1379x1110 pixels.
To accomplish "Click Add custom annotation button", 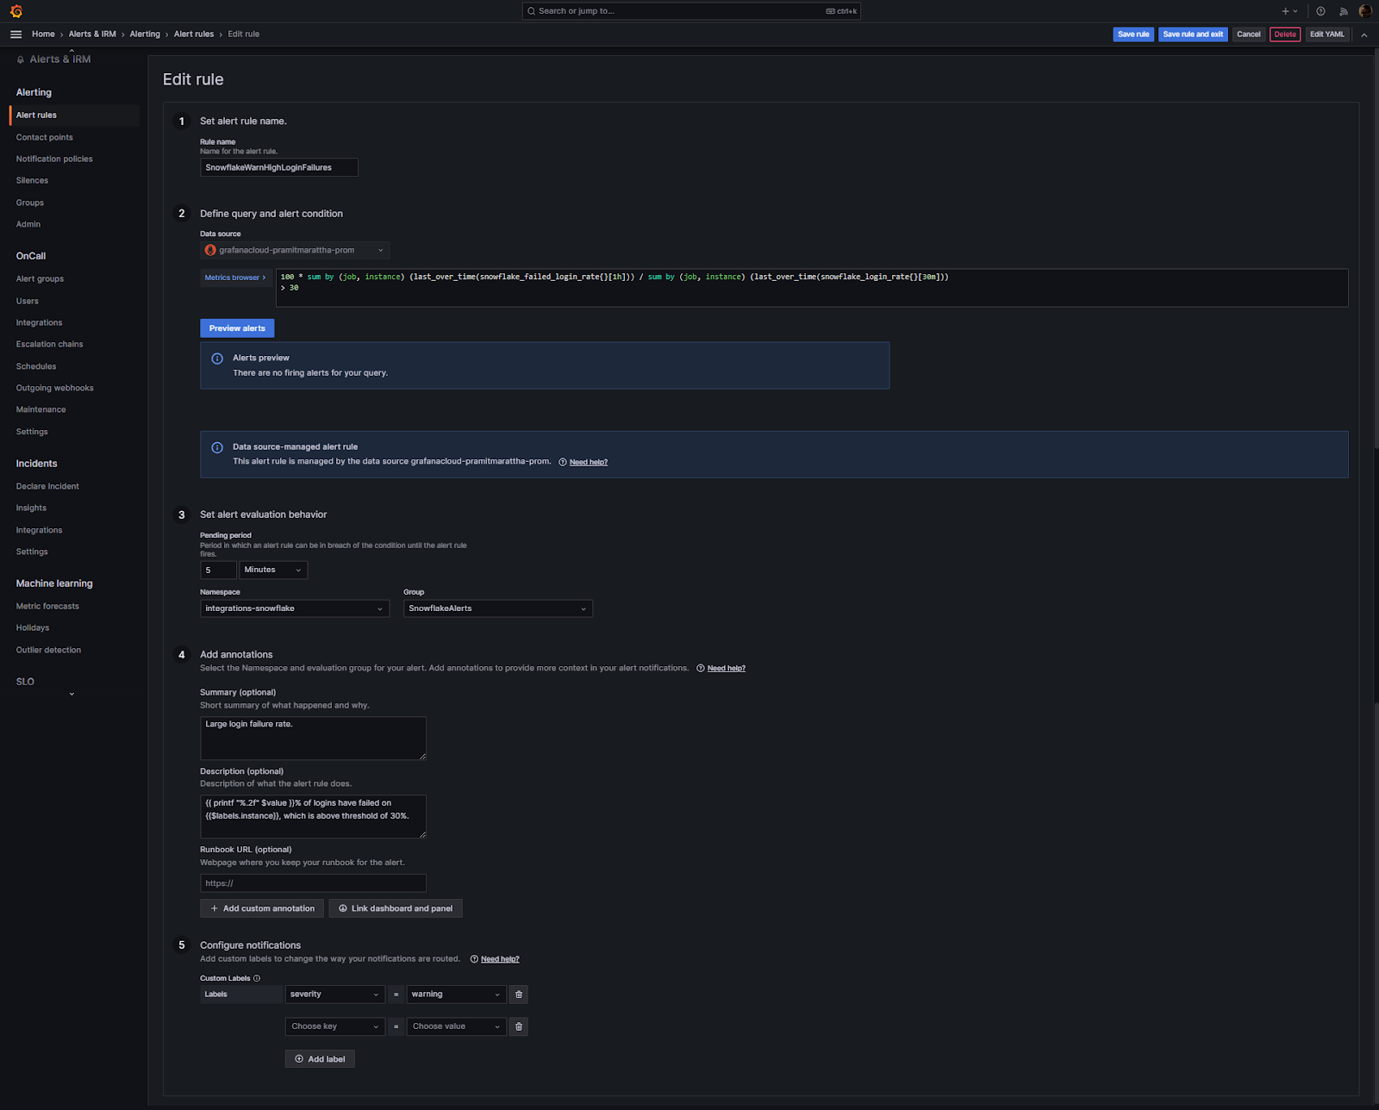I will coord(263,908).
